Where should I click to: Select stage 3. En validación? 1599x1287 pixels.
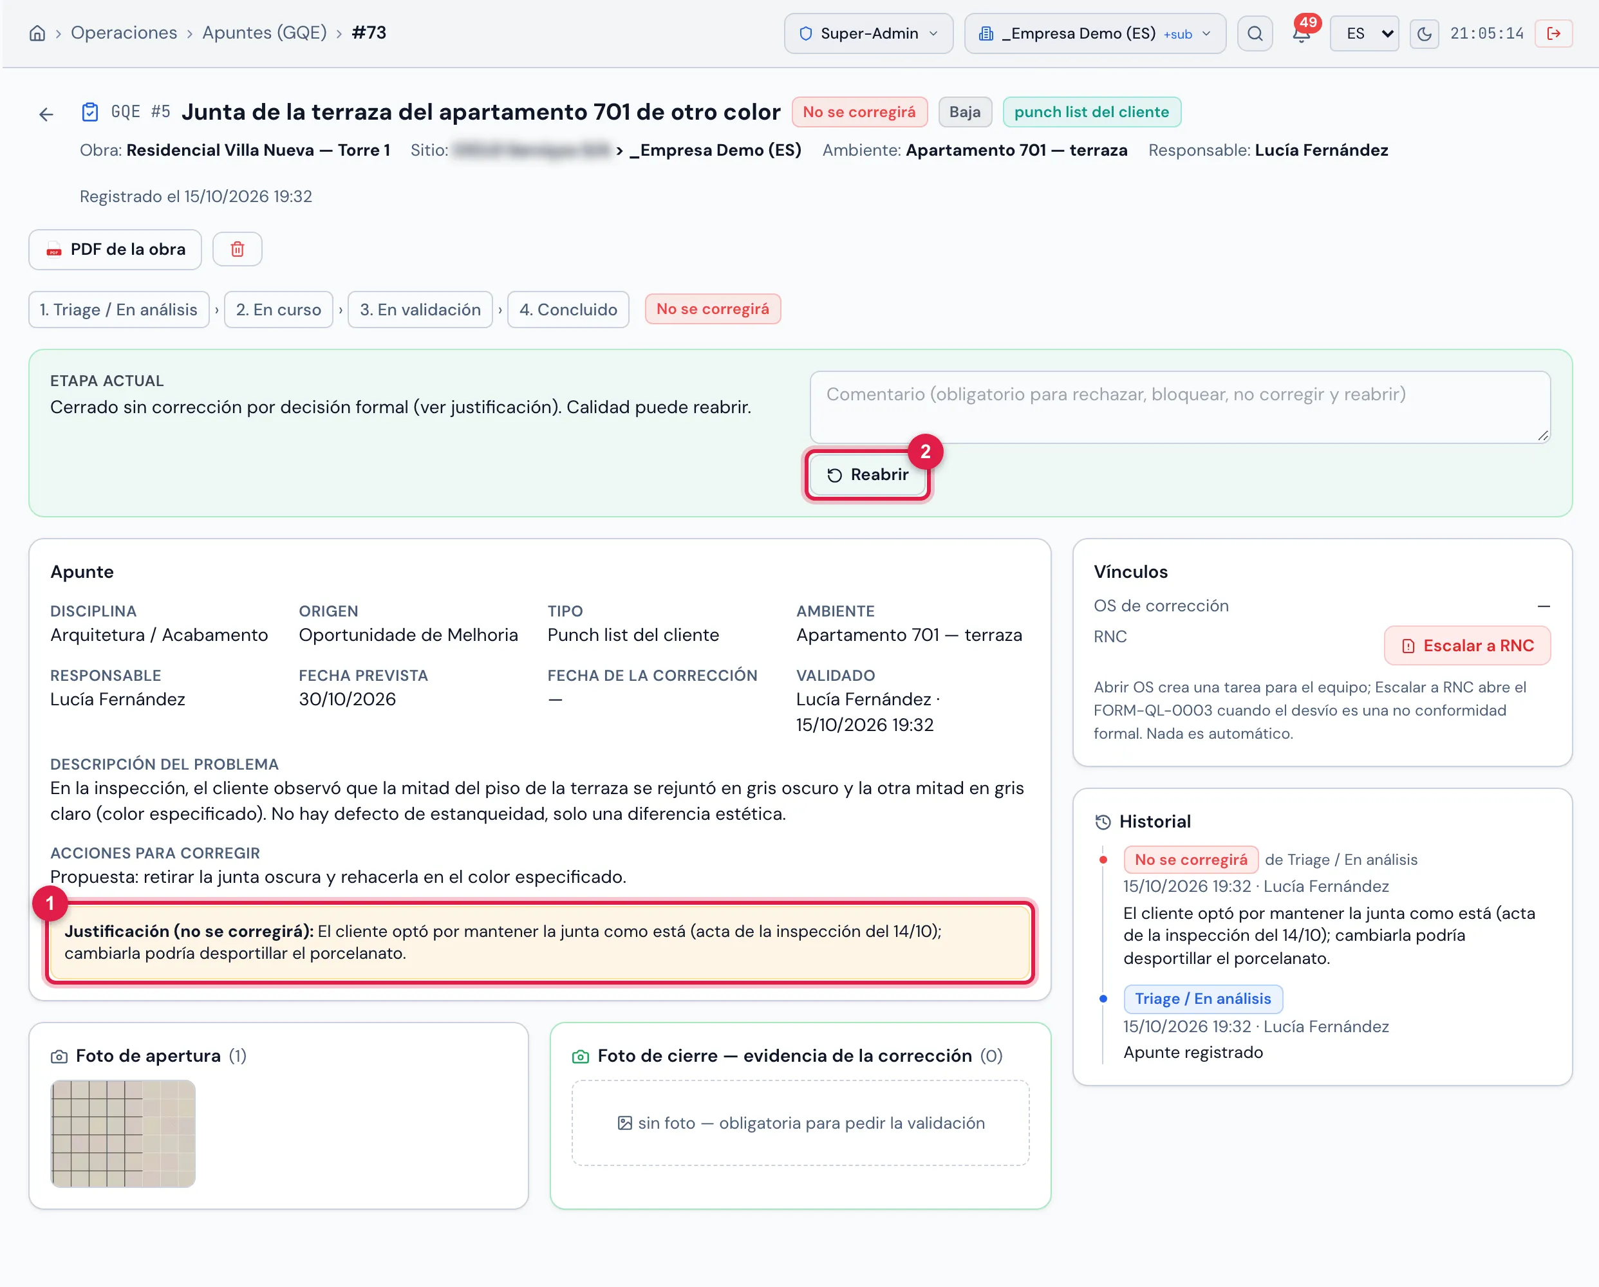(420, 309)
